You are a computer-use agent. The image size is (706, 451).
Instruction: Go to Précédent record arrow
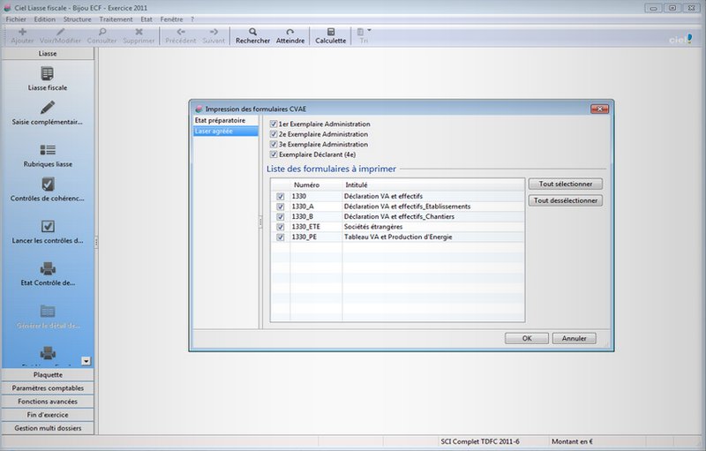click(x=181, y=32)
